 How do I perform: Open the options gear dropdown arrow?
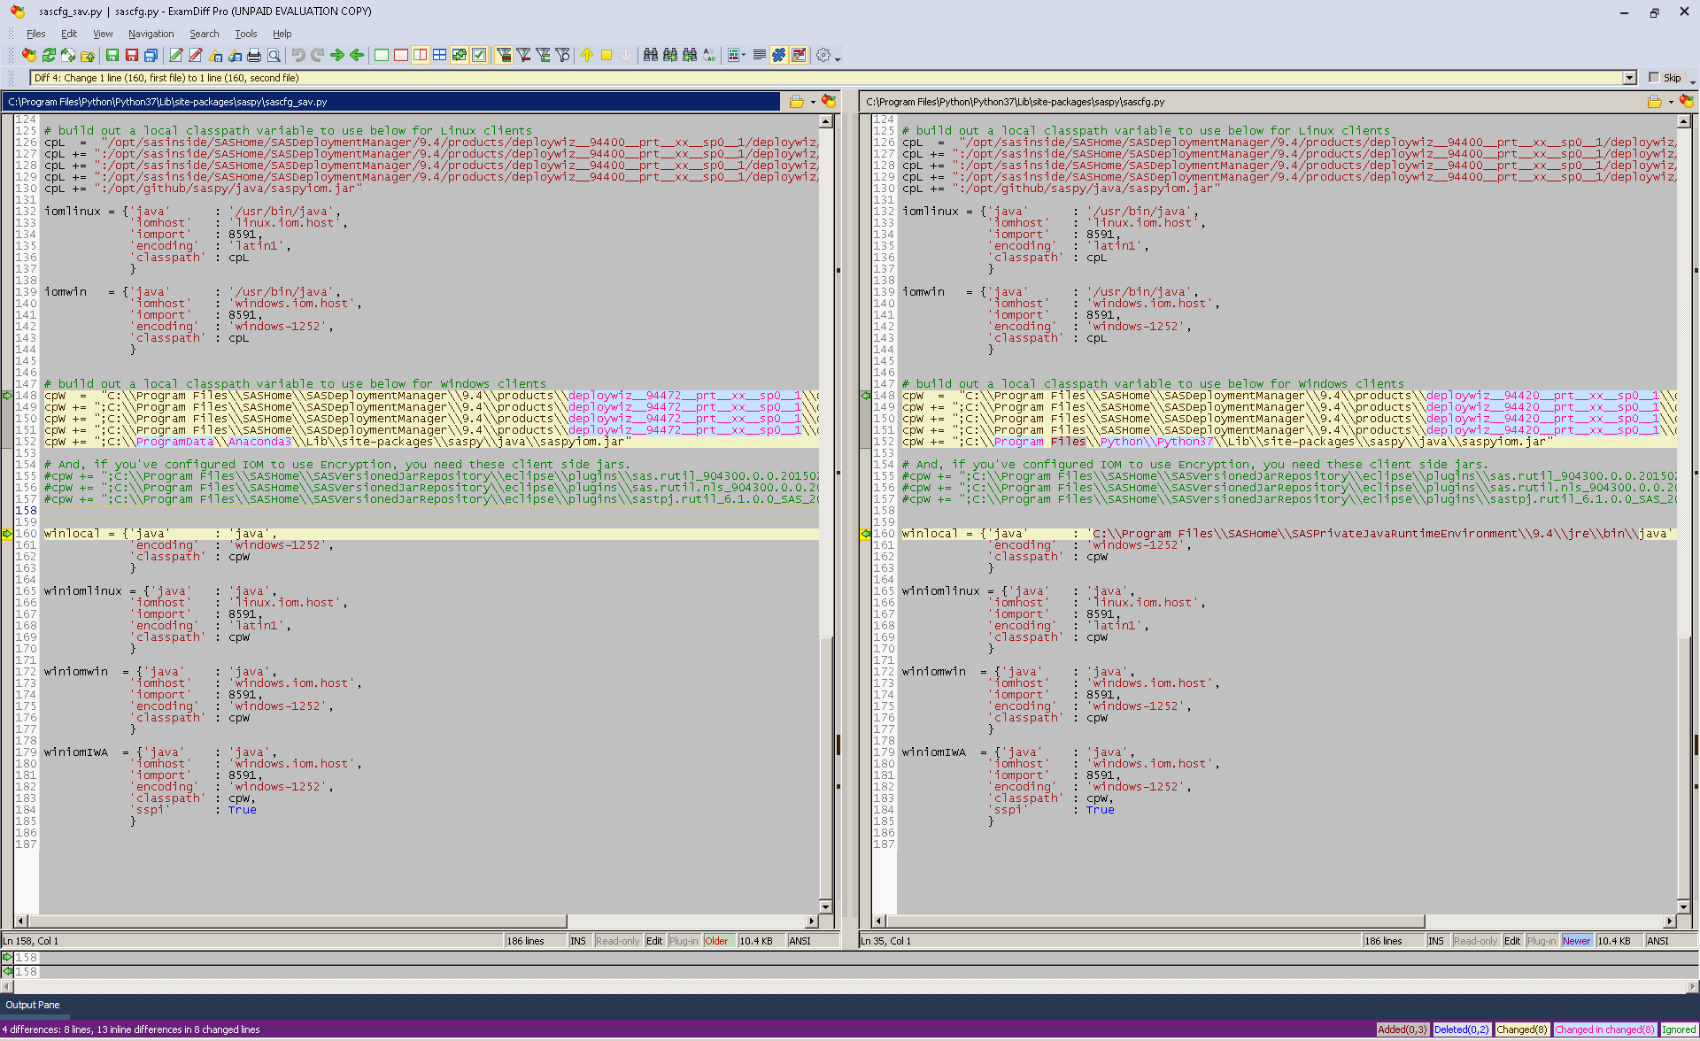(838, 57)
